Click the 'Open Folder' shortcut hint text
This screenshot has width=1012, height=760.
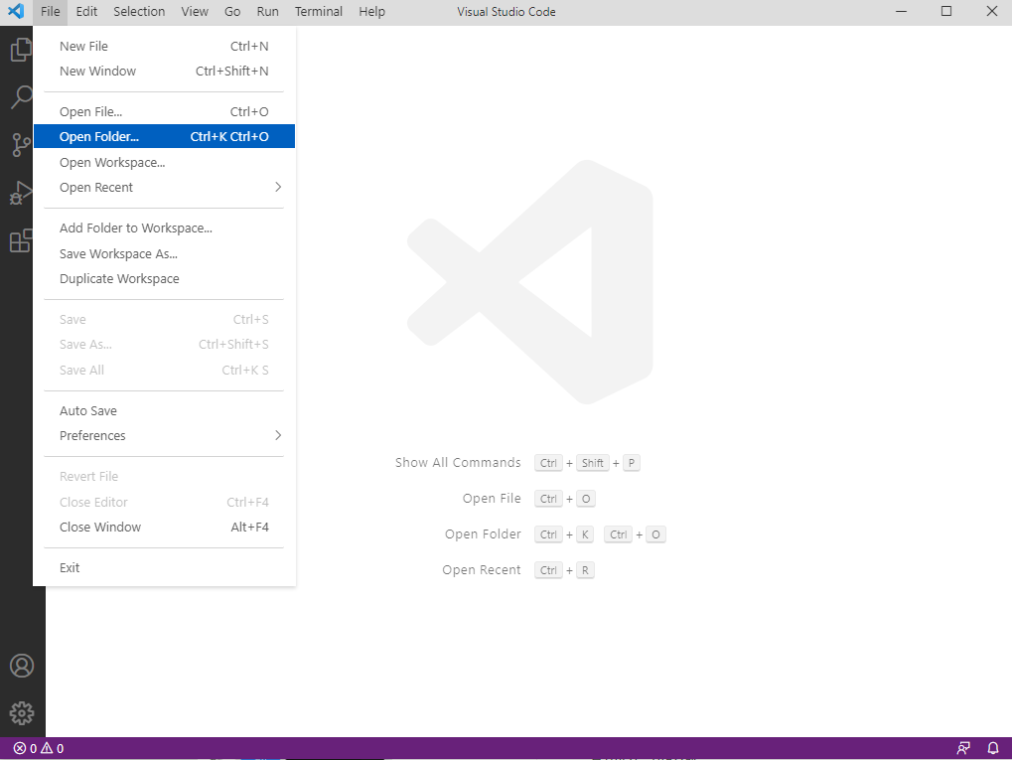coord(482,534)
